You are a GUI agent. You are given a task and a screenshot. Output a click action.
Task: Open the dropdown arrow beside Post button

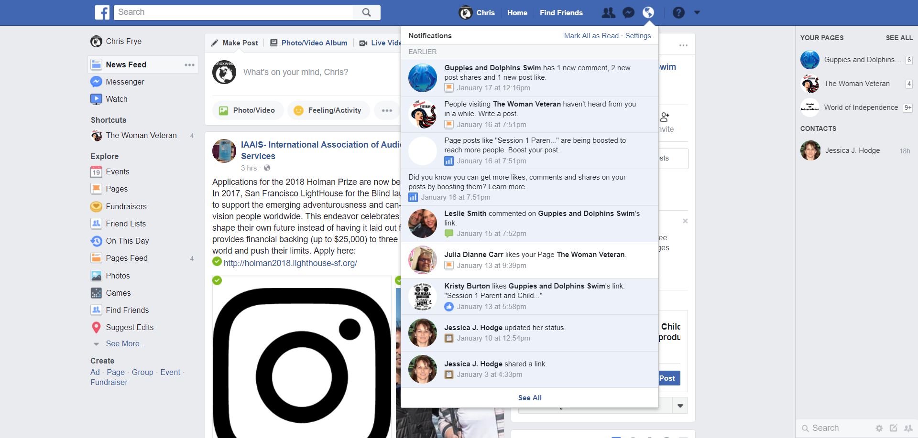point(680,406)
